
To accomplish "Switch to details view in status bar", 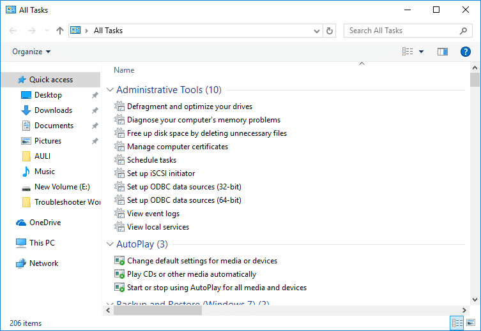I will [x=457, y=323].
